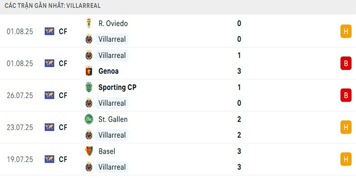Click the St. Gallen club crest
The image size is (356, 178).
89,119
